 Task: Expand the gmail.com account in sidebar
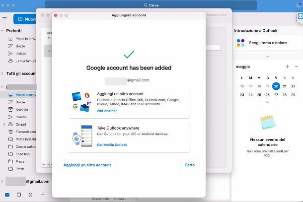(x=2, y=181)
